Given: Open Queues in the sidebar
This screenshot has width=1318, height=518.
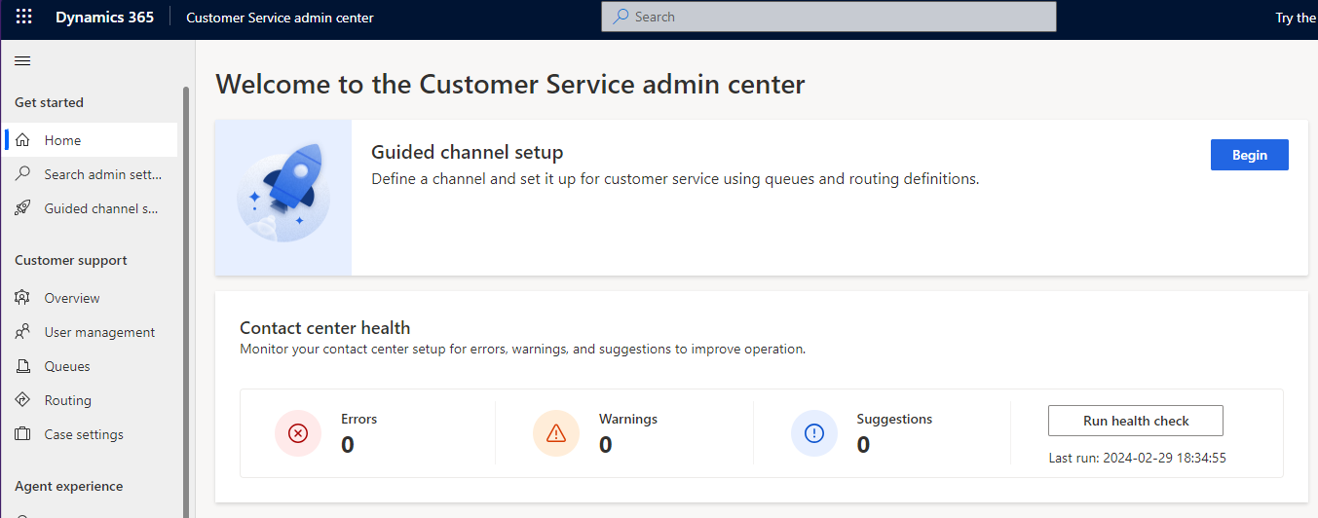Looking at the screenshot, I should pyautogui.click(x=92, y=366).
